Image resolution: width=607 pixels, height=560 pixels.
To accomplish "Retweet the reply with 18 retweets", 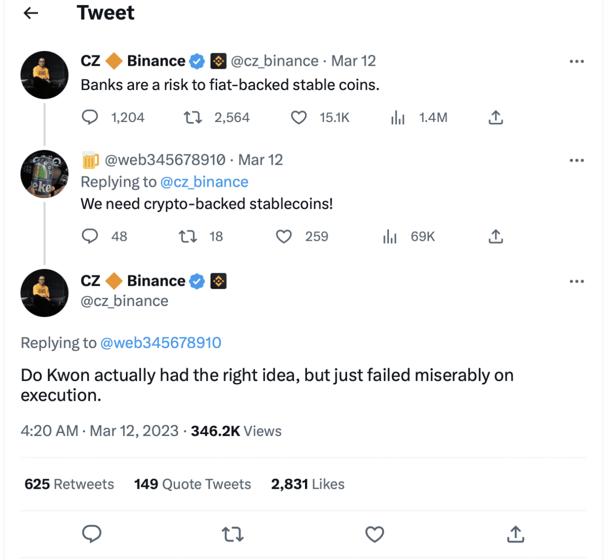I will pyautogui.click(x=188, y=236).
